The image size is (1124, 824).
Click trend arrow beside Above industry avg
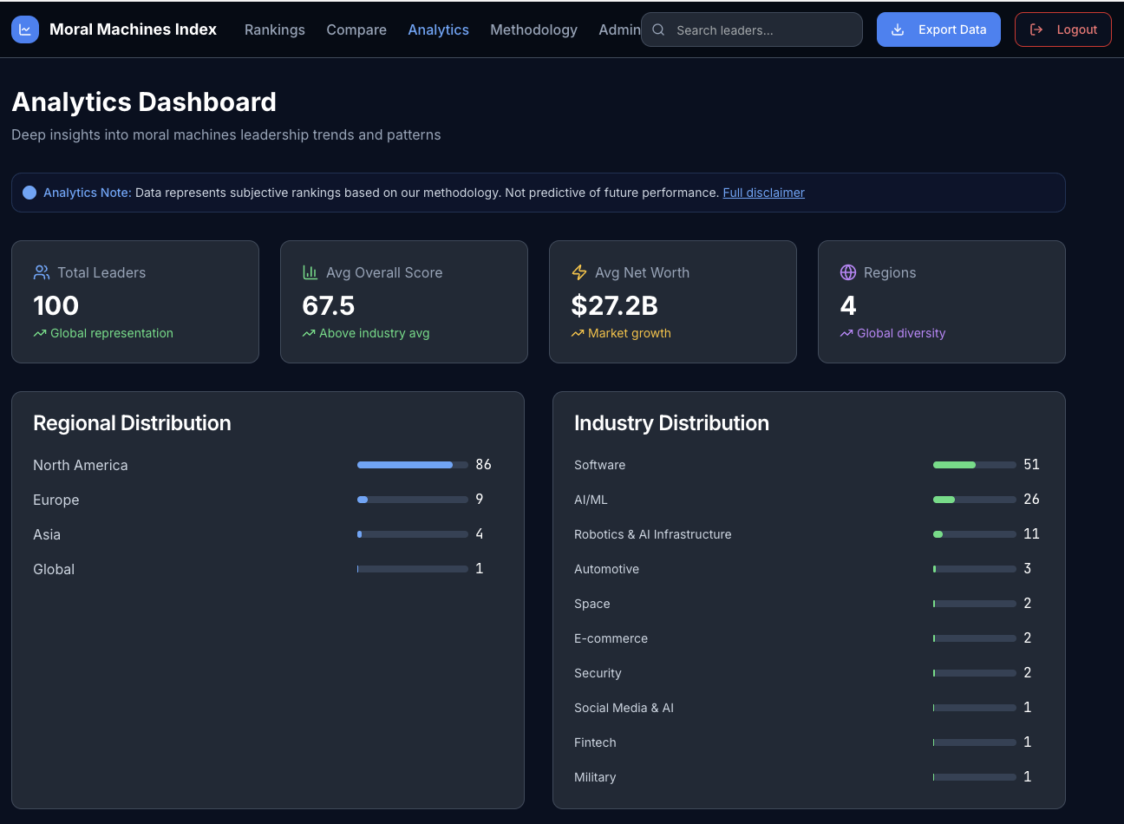(309, 333)
